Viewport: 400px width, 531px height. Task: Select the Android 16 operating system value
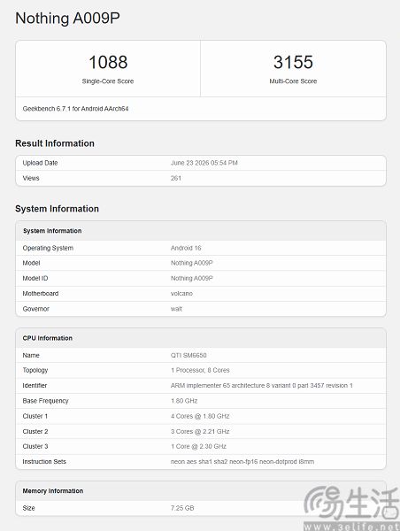pos(186,248)
